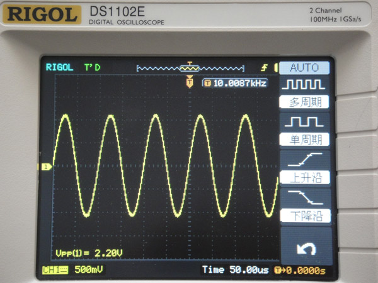
Task: Click the Time 50.00us timebase readout
Action: 236,270
